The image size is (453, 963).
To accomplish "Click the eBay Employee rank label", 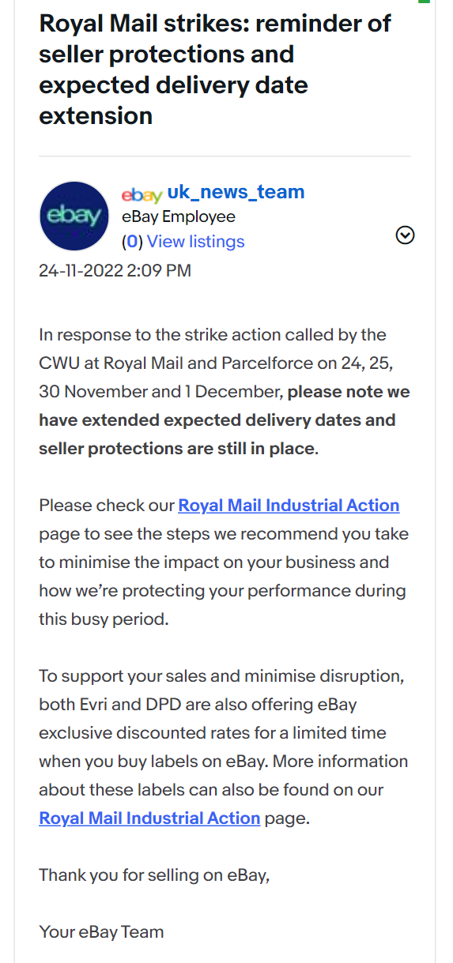I will pyautogui.click(x=178, y=216).
